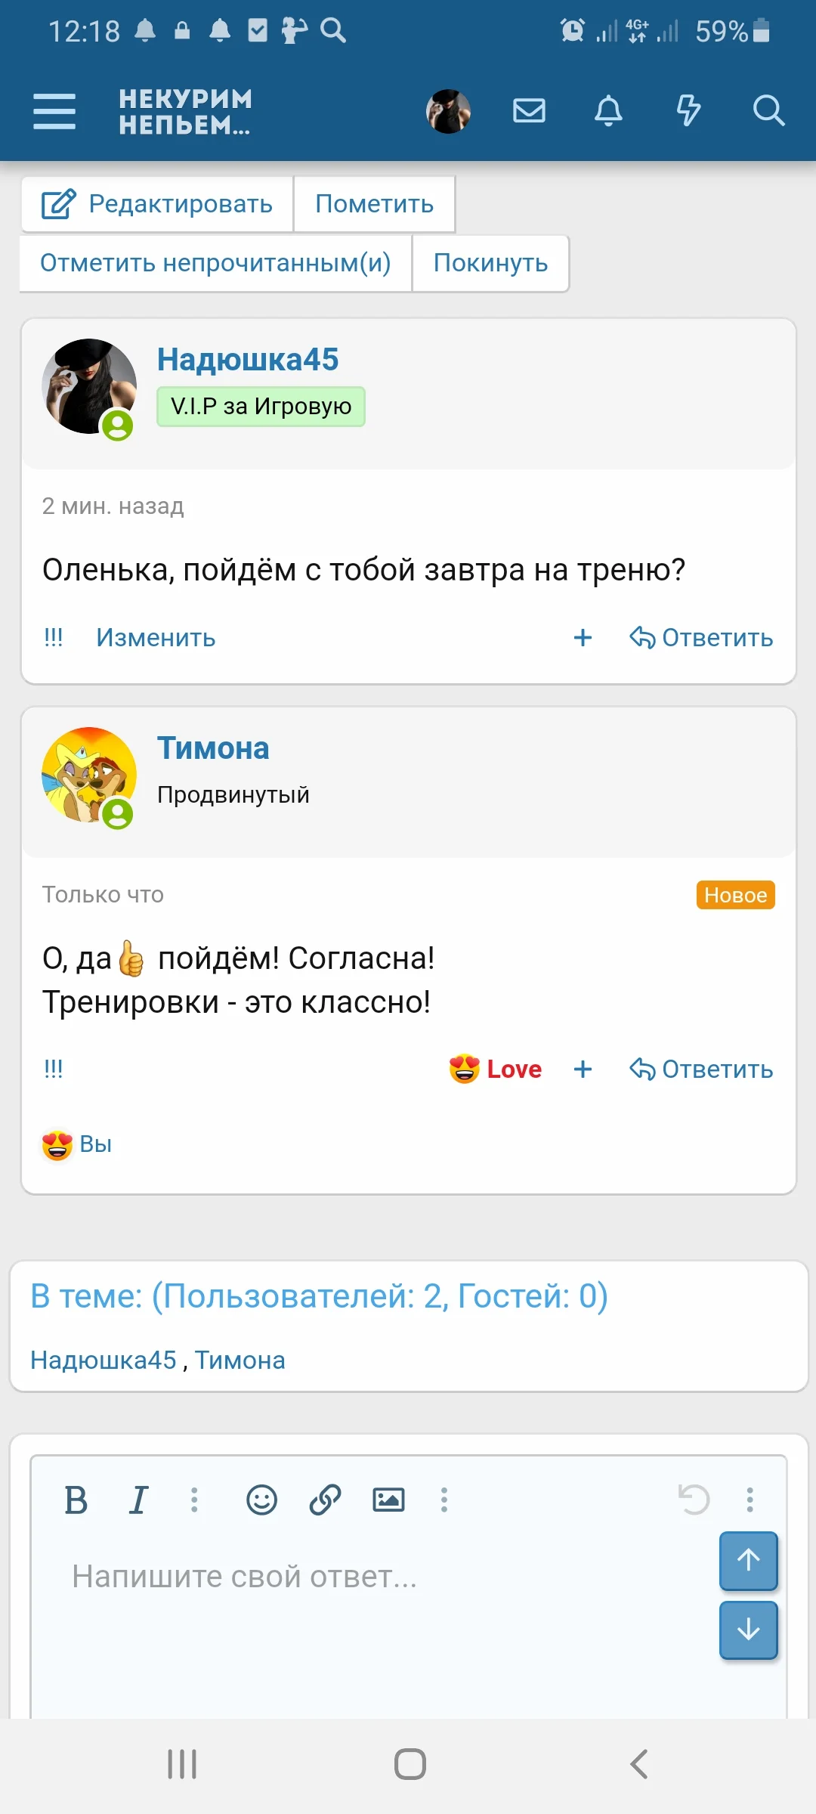Select Отметить непрочитанным(и) option
Viewport: 816px width, 1814px height.
point(215,263)
